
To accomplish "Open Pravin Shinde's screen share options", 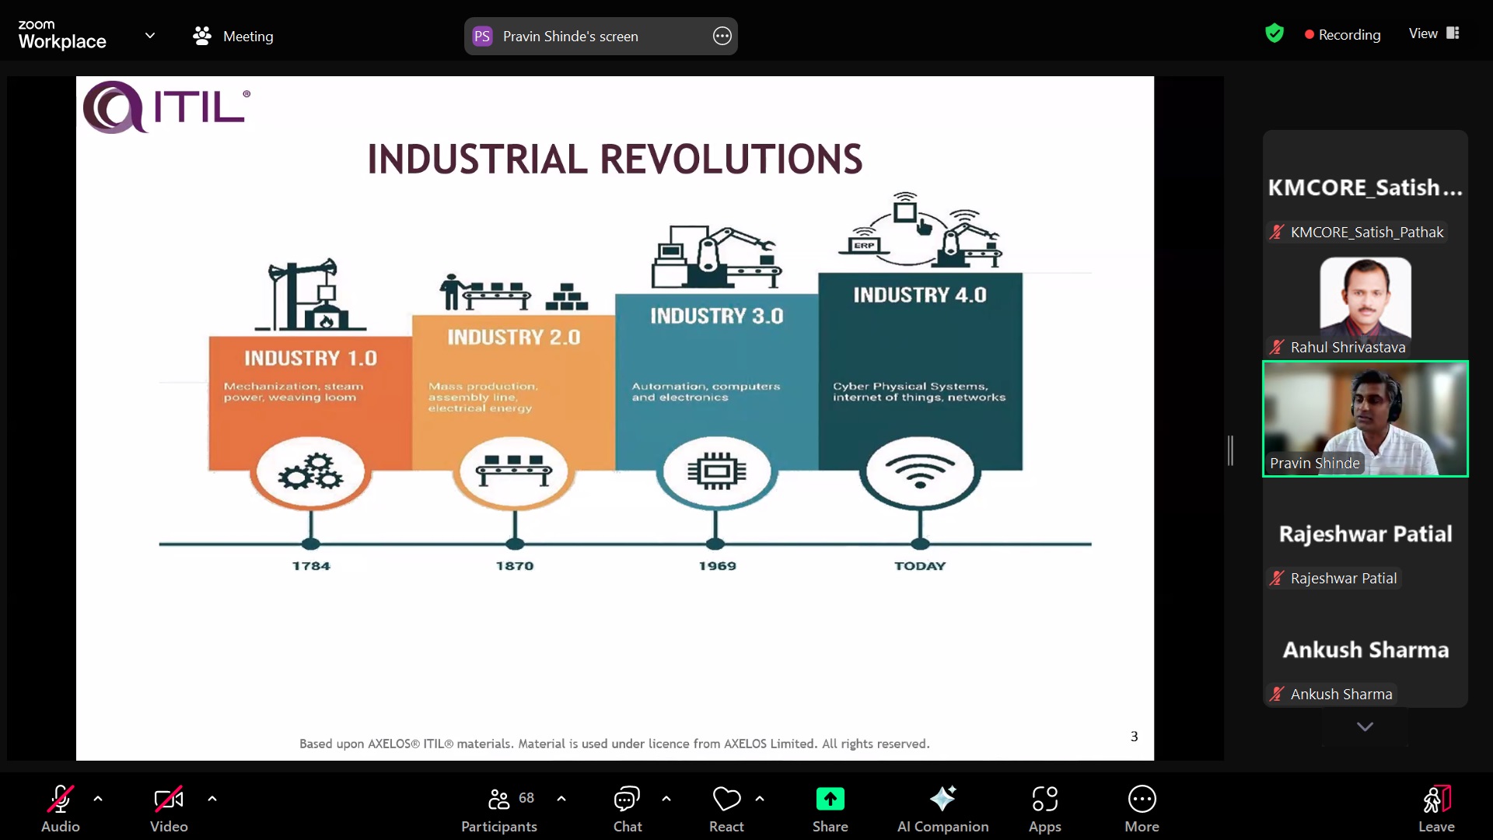I will click(722, 36).
